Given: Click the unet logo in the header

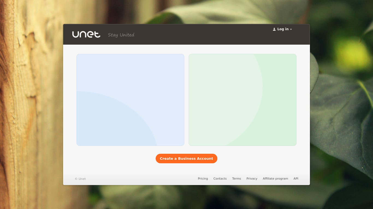Looking at the screenshot, I should tap(86, 34).
